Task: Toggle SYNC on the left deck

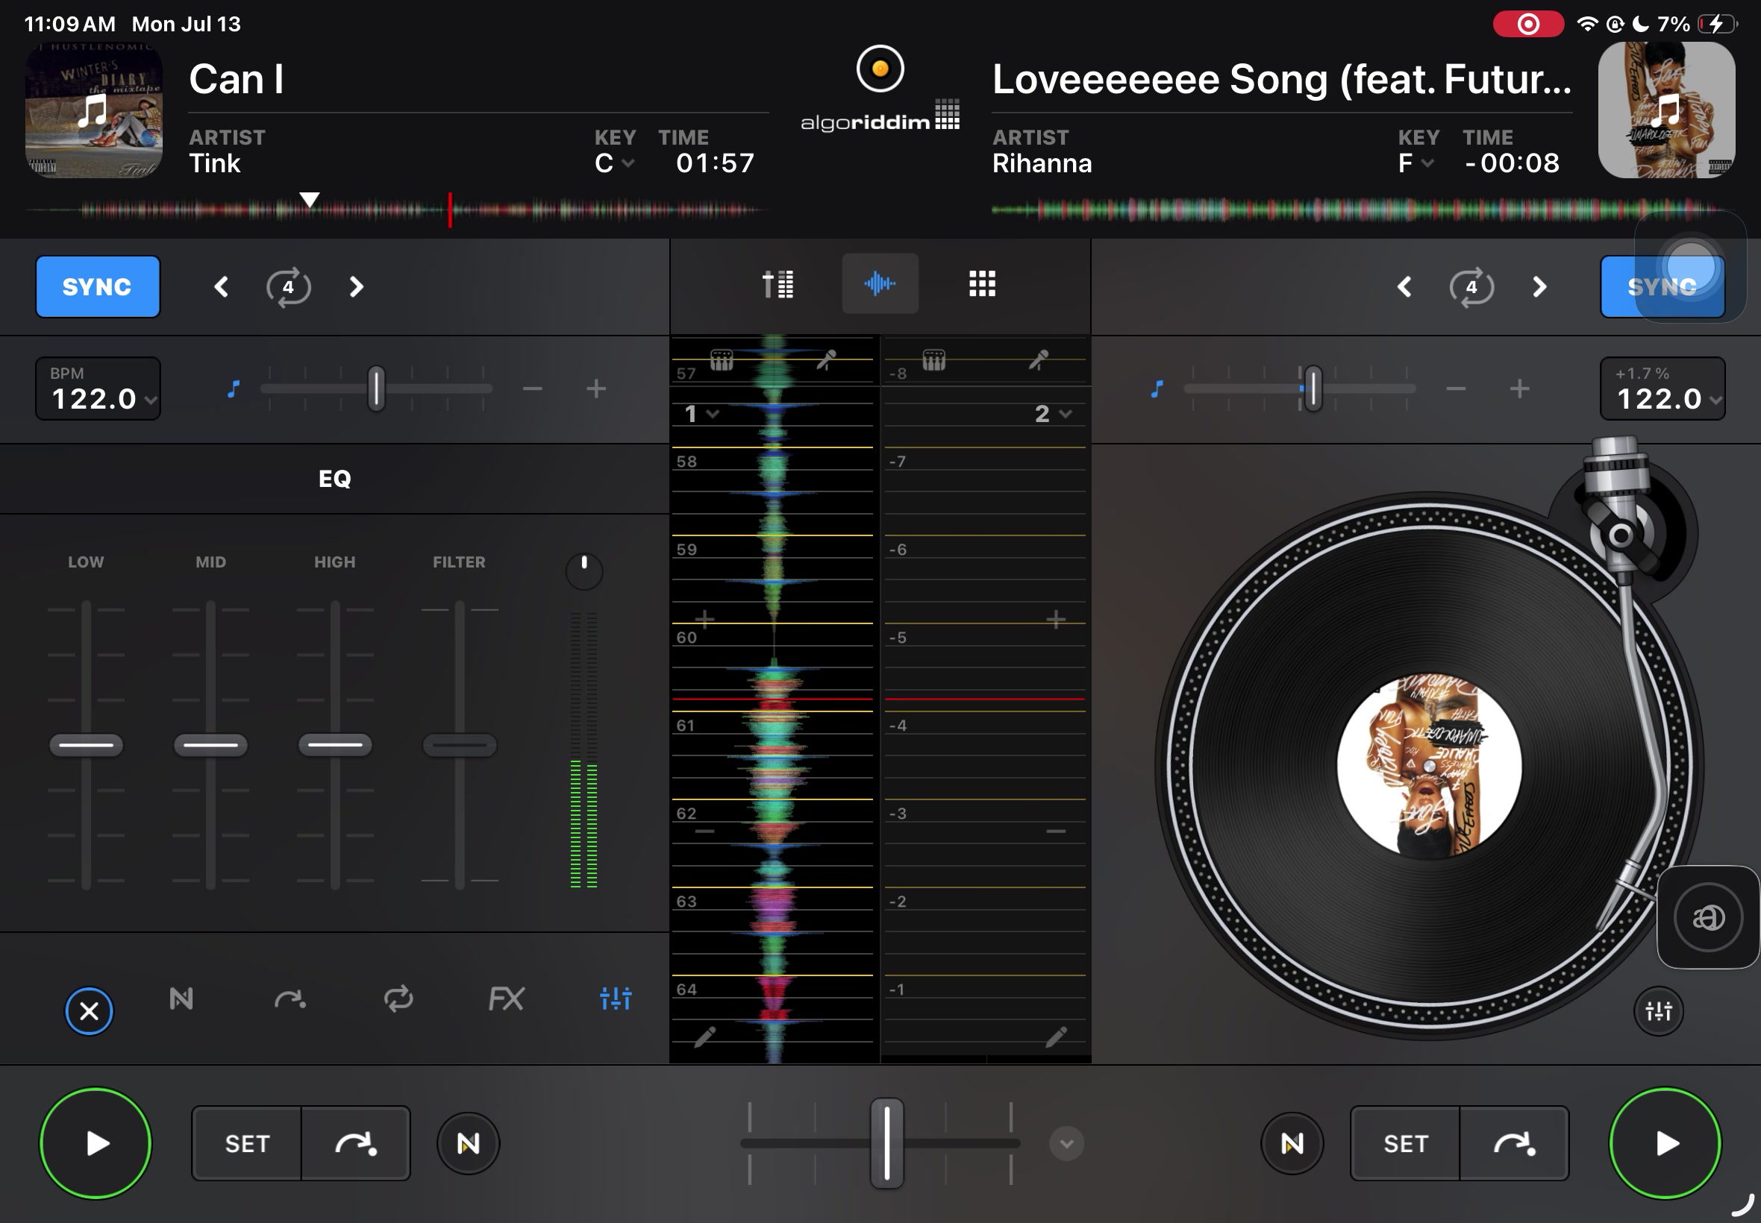Action: (x=97, y=286)
